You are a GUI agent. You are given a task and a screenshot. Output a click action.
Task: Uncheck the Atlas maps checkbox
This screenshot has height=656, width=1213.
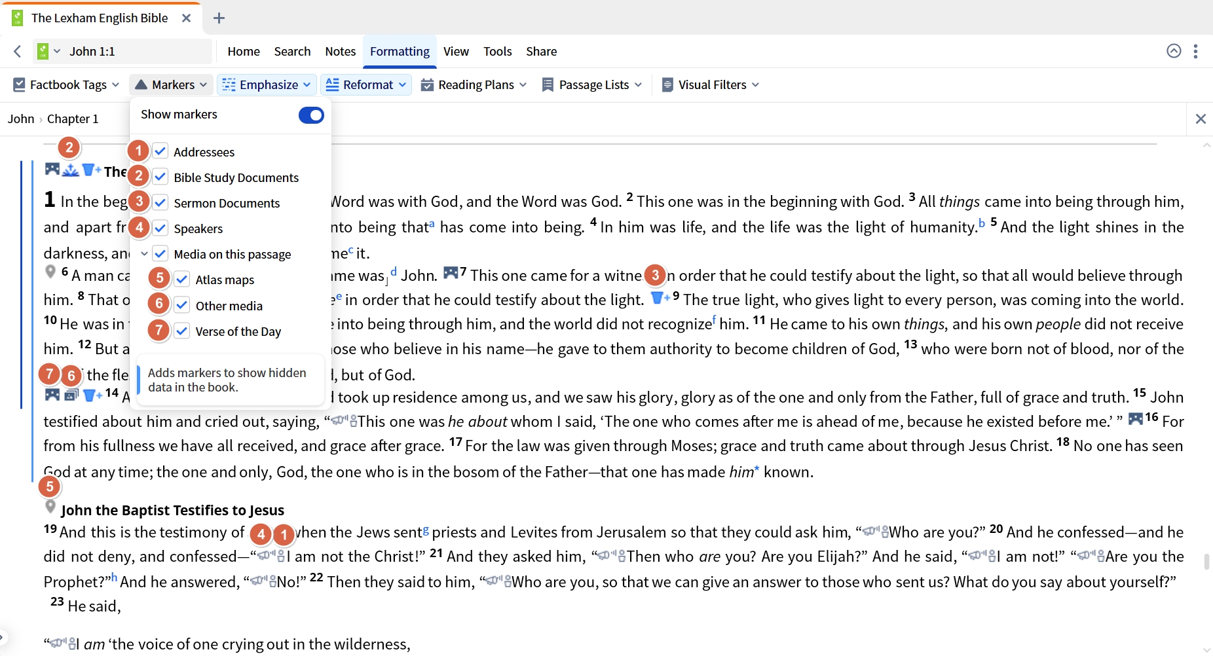tap(182, 279)
